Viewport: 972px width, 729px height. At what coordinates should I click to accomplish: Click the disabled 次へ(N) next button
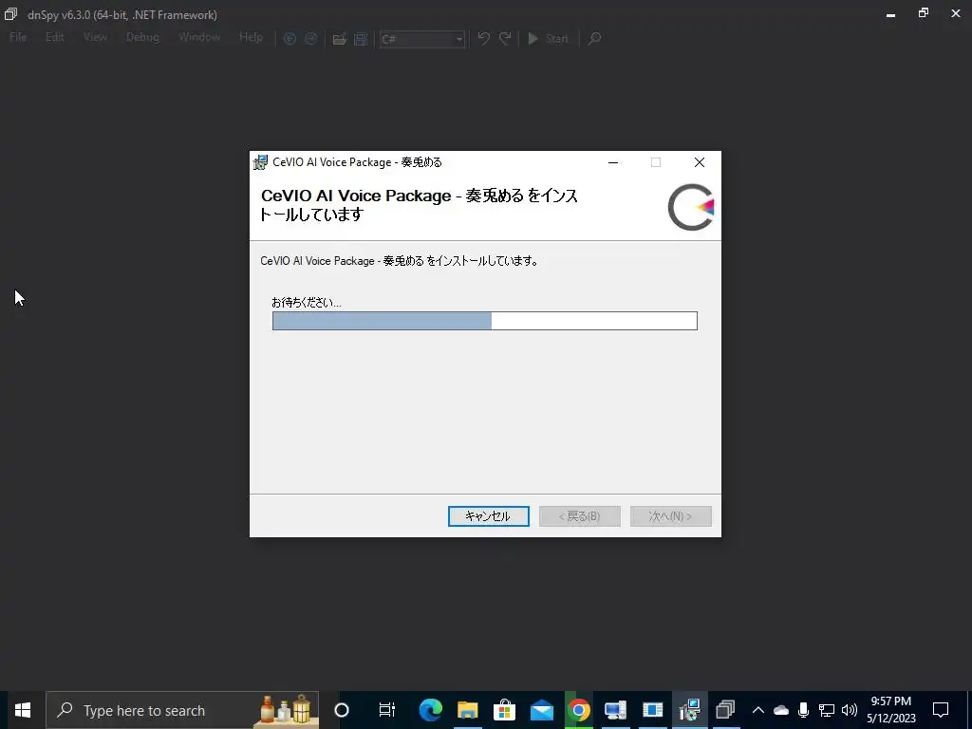[671, 516]
